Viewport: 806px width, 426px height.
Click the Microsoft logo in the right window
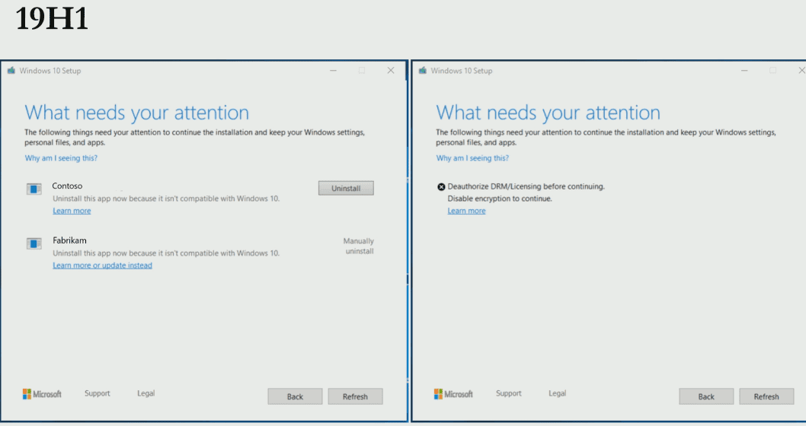[453, 393]
